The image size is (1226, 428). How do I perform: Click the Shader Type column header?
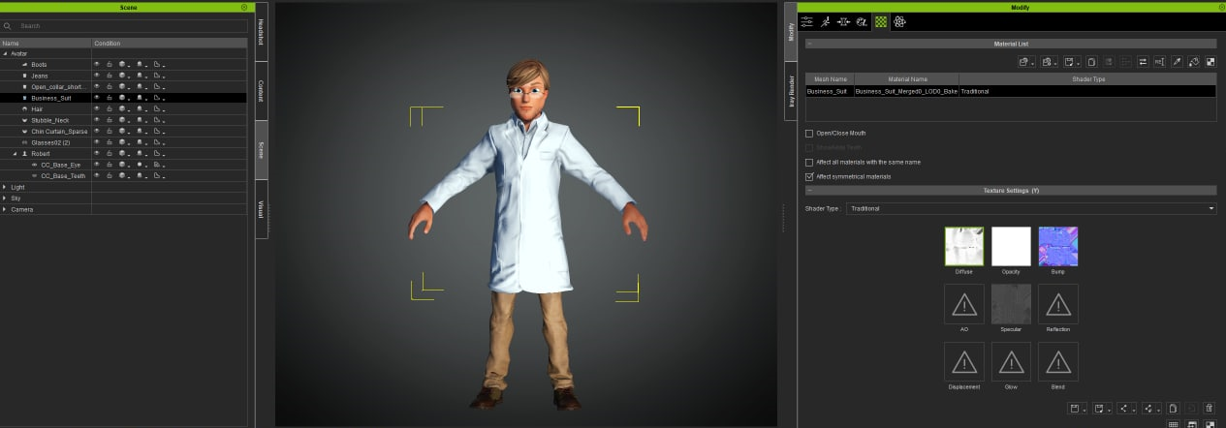1087,79
